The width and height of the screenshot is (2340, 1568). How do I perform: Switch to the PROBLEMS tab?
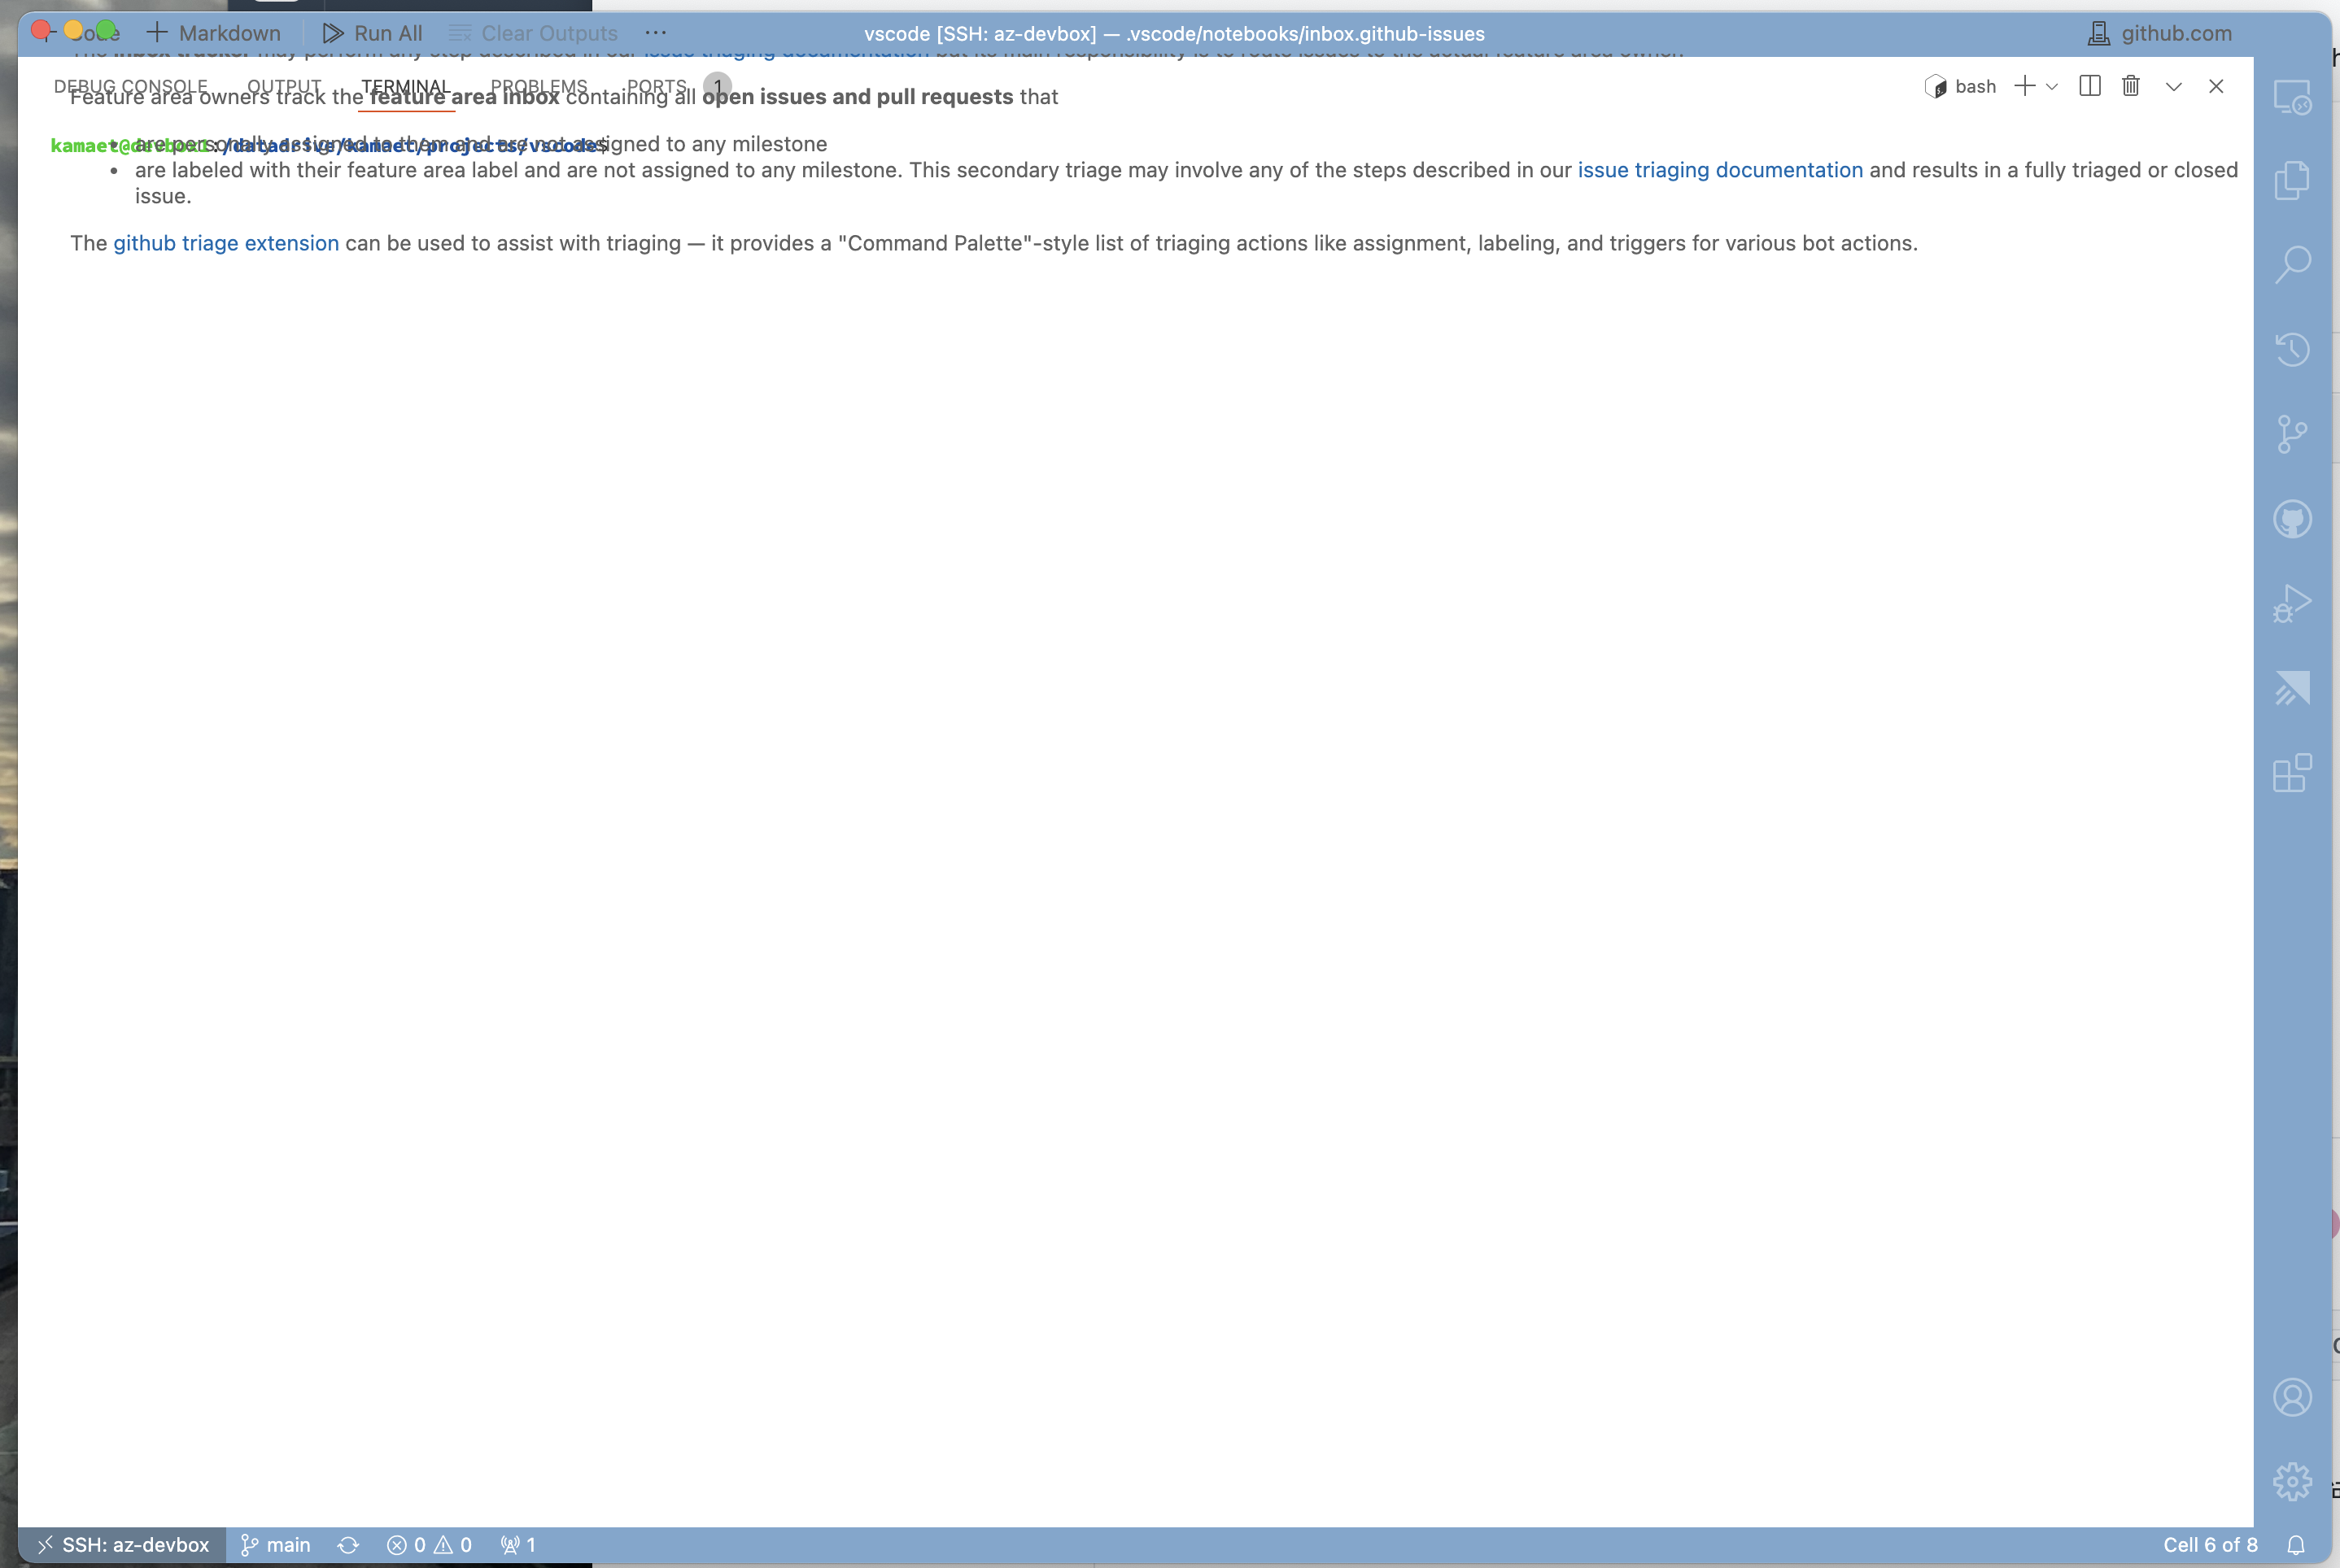[x=537, y=86]
